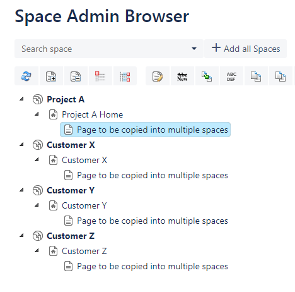Click the home page icon beside Customer X page
Screen dimensions: 295x292
(53, 160)
